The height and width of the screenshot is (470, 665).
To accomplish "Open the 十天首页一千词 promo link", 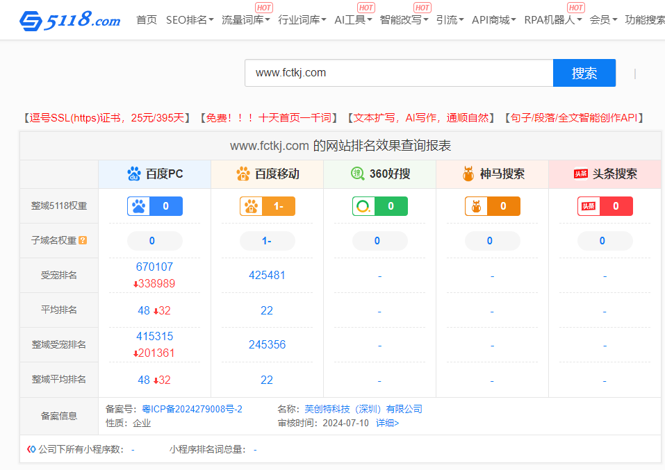I will click(x=268, y=118).
